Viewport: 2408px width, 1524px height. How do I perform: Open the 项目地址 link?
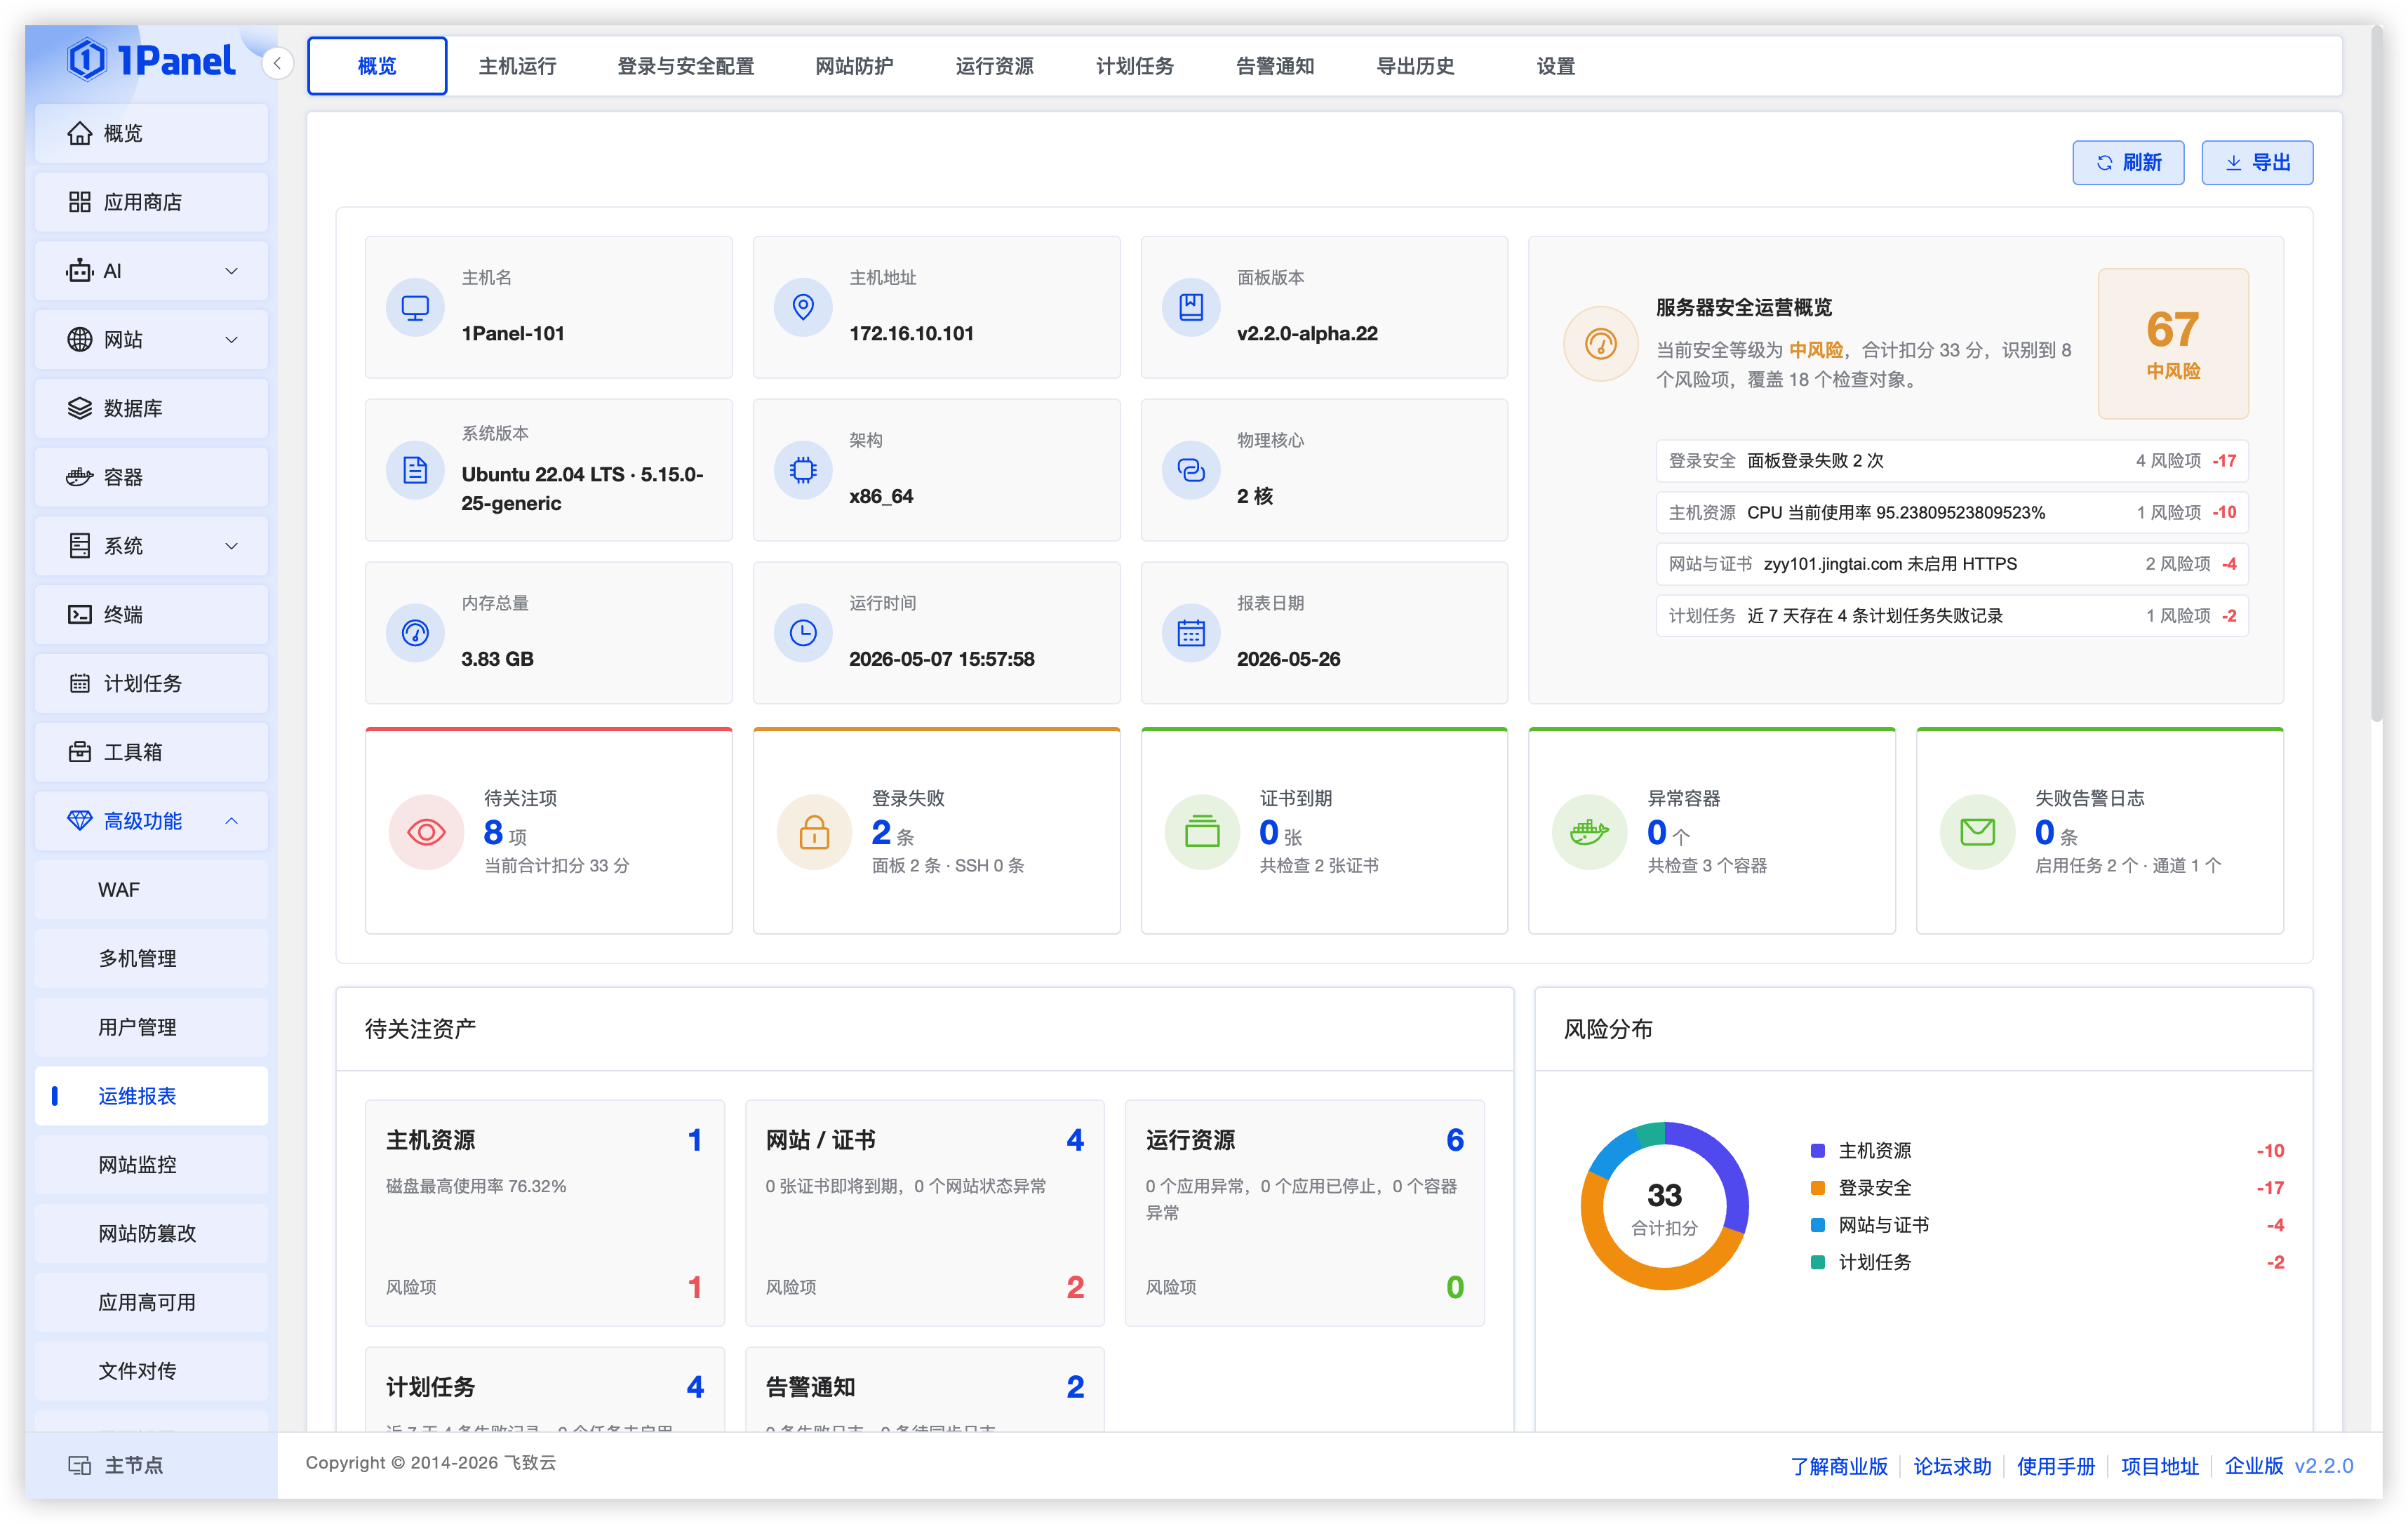pos(2160,1466)
